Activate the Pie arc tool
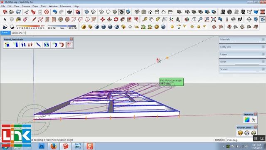Viewport: 266px width, 150px height. tap(94, 20)
